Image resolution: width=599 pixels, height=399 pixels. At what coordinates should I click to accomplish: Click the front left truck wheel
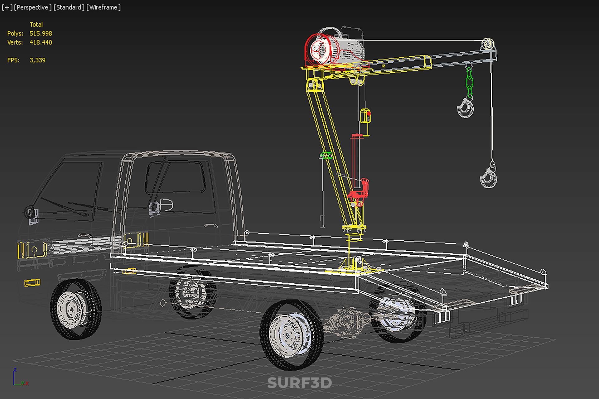click(75, 309)
